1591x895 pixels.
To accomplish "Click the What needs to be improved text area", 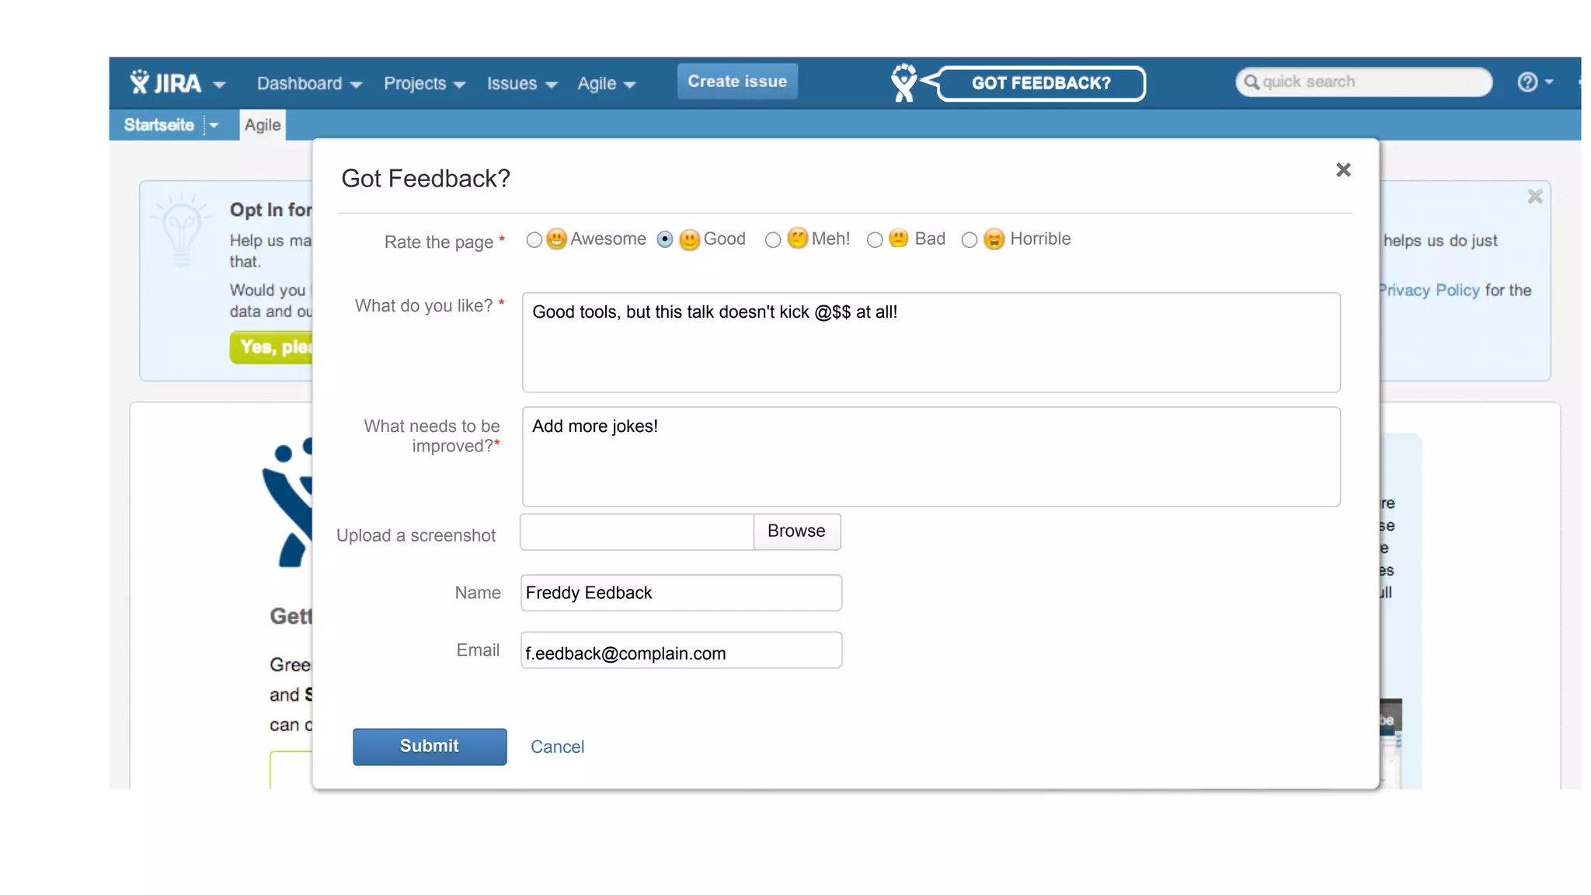I will tap(931, 457).
